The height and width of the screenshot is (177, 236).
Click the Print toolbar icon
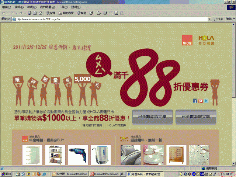coord(105,13)
